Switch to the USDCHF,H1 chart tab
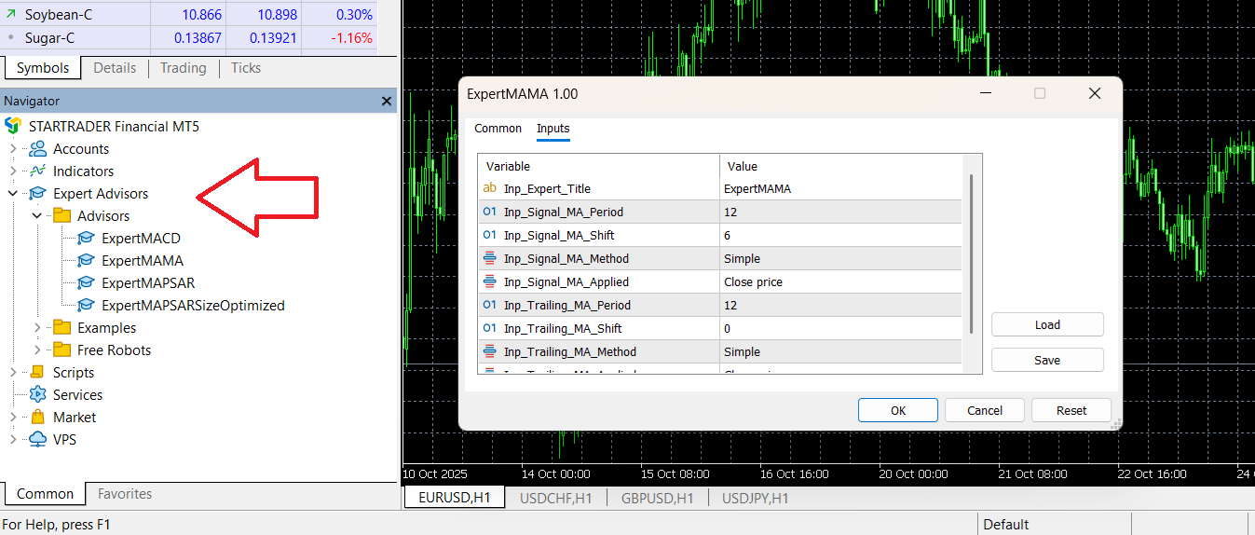The image size is (1255, 535). coord(556,498)
